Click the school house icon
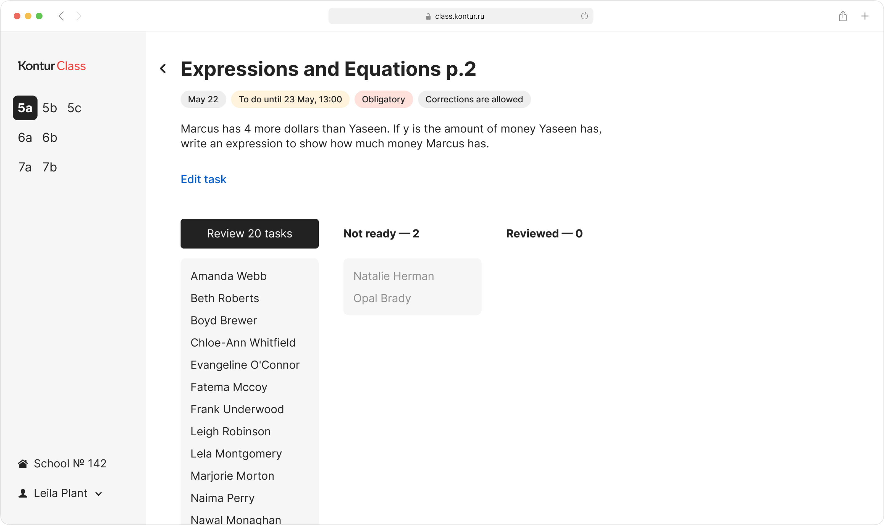This screenshot has height=525, width=884. coord(23,463)
